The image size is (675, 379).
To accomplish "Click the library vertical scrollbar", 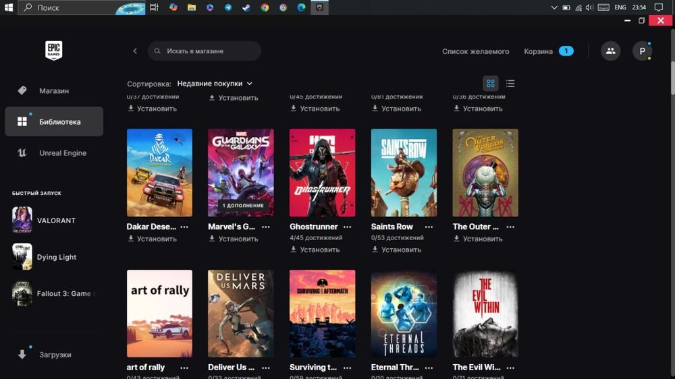I will click(x=672, y=78).
